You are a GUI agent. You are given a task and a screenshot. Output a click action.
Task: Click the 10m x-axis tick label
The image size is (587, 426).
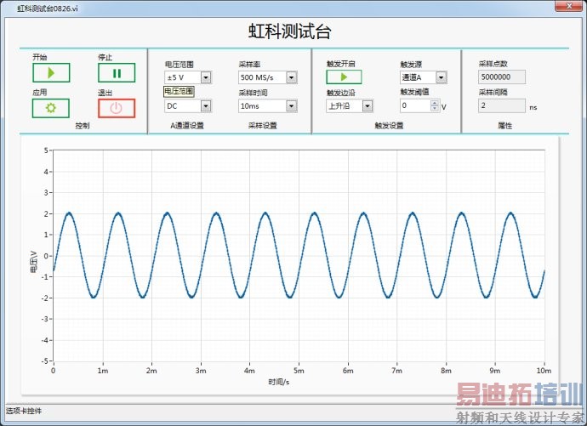pyautogui.click(x=544, y=371)
